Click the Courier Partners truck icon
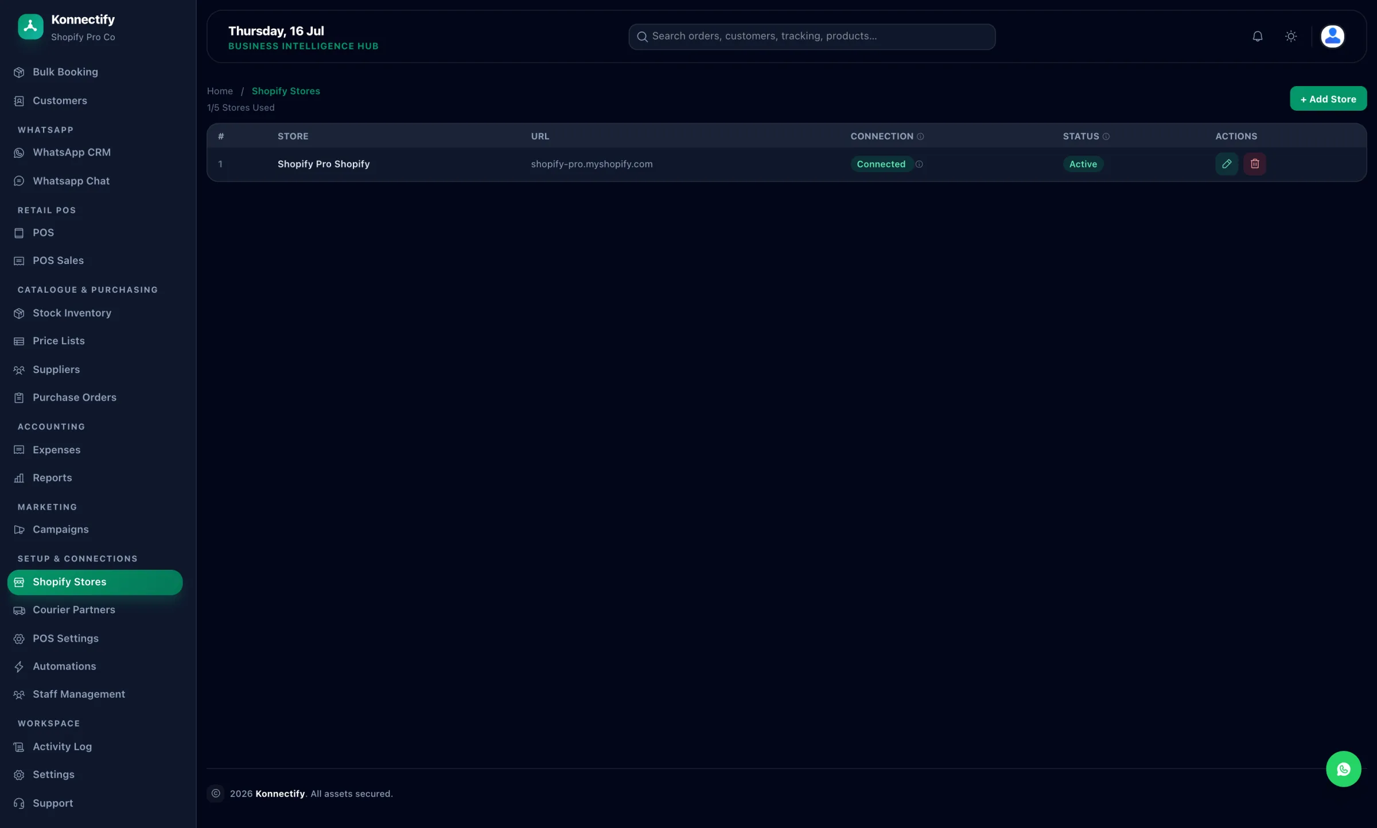 [x=19, y=611]
